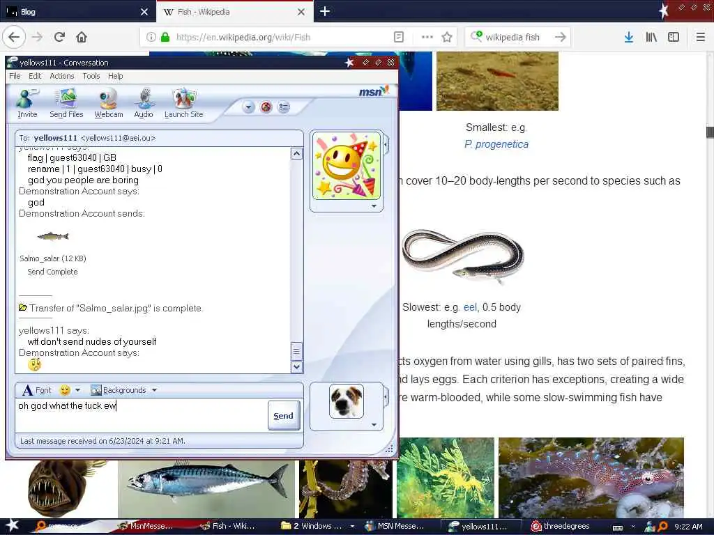Click the contact's party smiley display picture

click(x=346, y=166)
